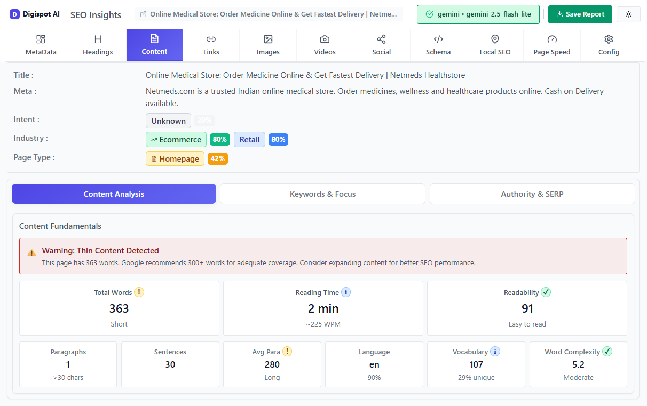Open the Authority & SERP tab
Screen dimensions: 647x406
pyautogui.click(x=532, y=194)
